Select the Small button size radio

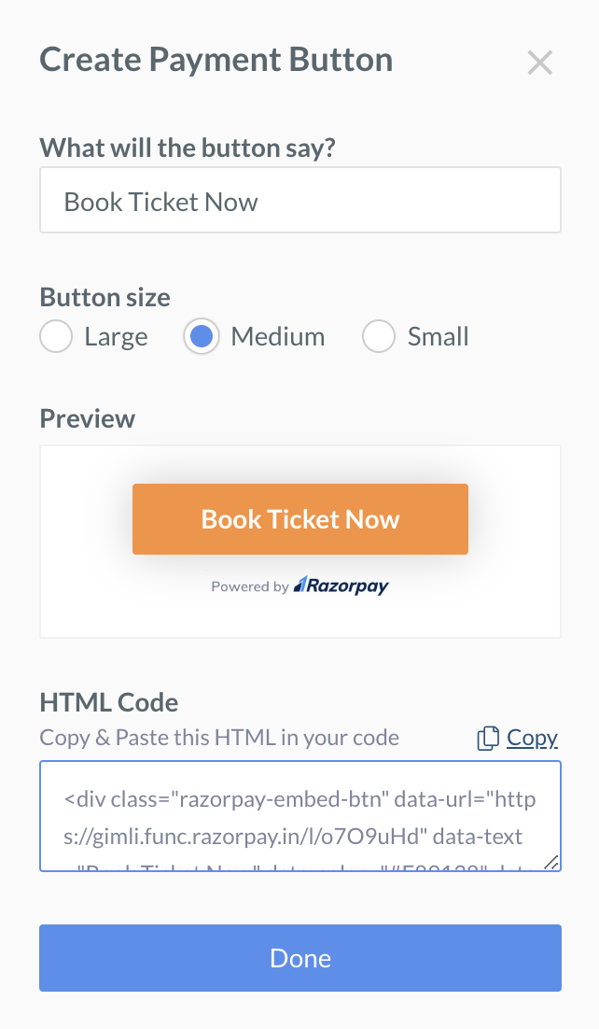pyautogui.click(x=379, y=337)
